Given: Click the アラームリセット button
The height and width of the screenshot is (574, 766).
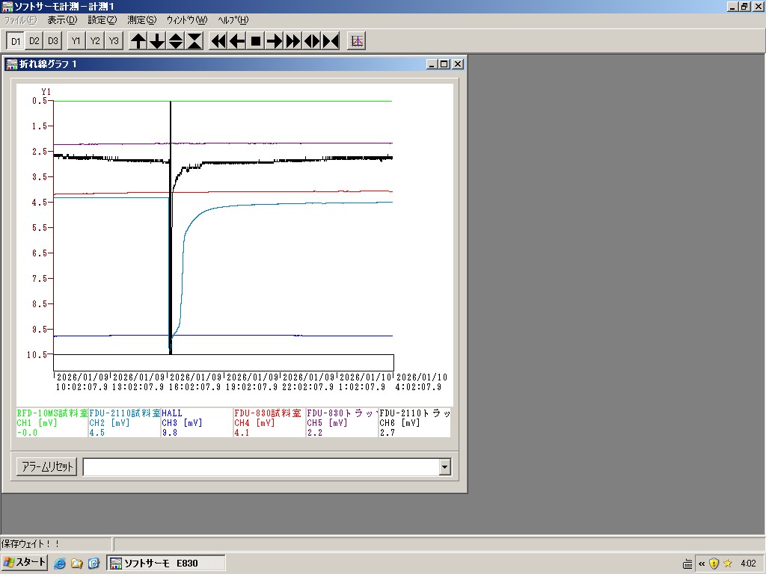Looking at the screenshot, I should click(46, 467).
